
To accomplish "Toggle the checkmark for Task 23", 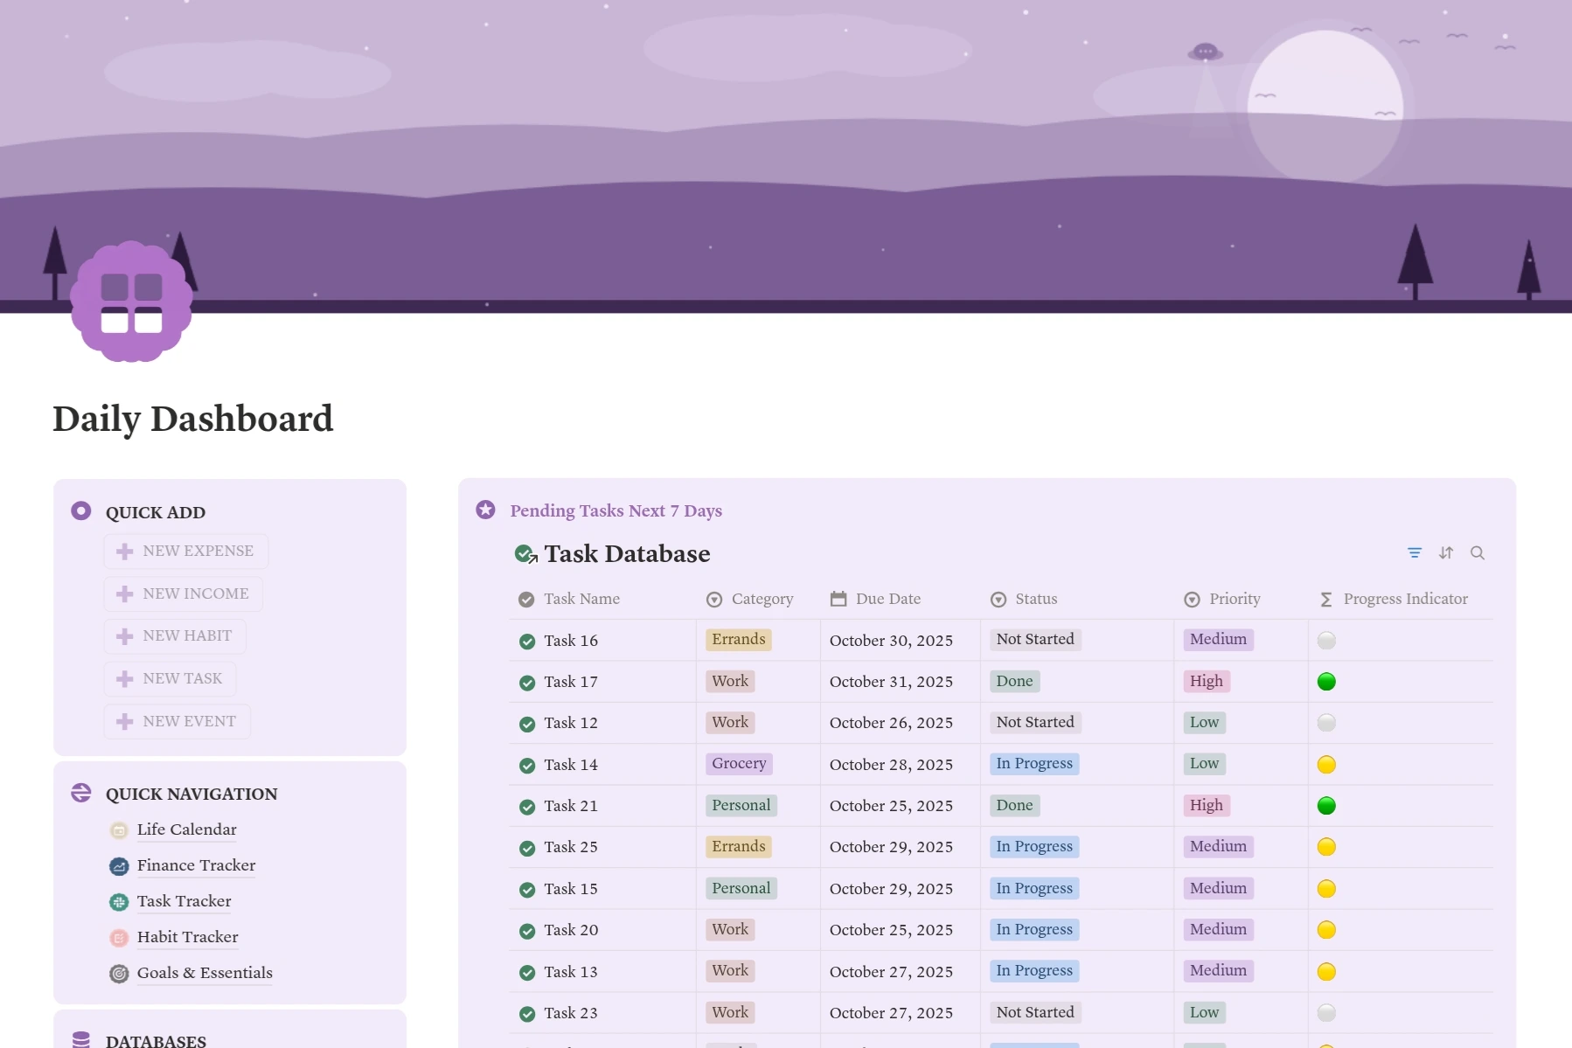I will 527,1013.
